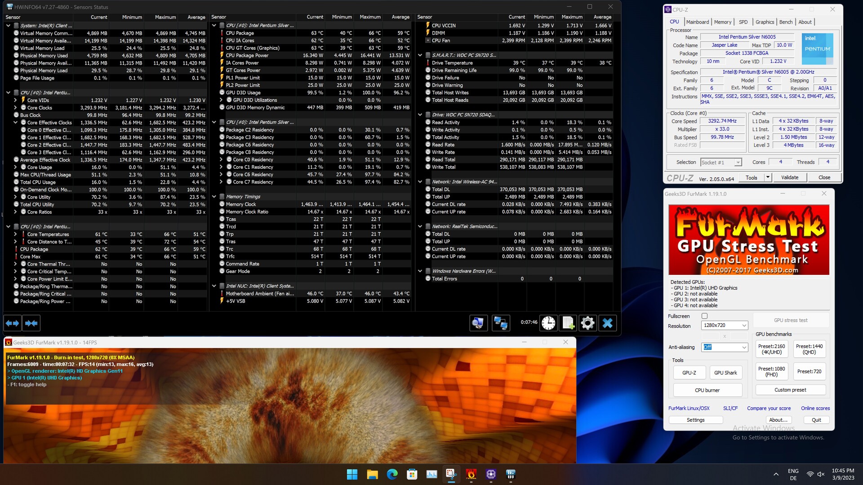Launch GPU Shark from FurMark
The width and height of the screenshot is (863, 485).
(x=725, y=373)
